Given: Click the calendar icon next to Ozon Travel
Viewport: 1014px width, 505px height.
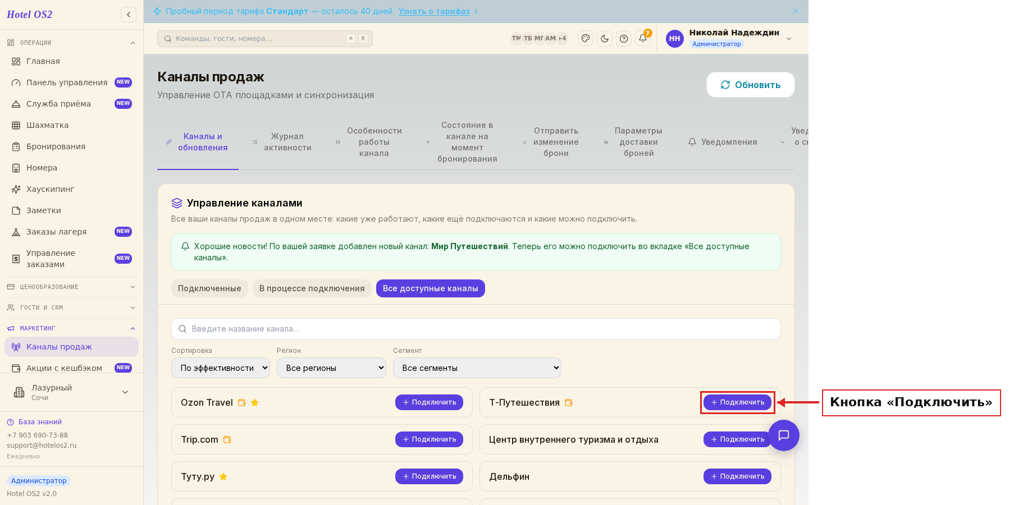Looking at the screenshot, I should coord(242,402).
